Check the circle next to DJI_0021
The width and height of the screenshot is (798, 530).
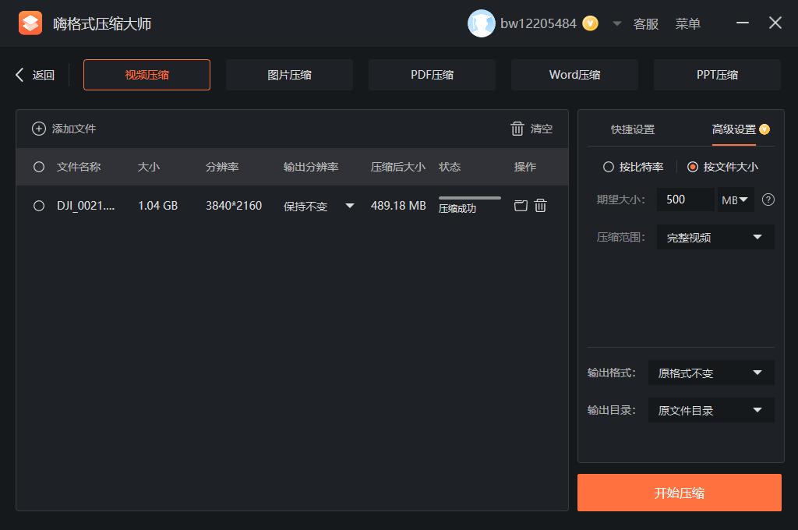point(39,206)
